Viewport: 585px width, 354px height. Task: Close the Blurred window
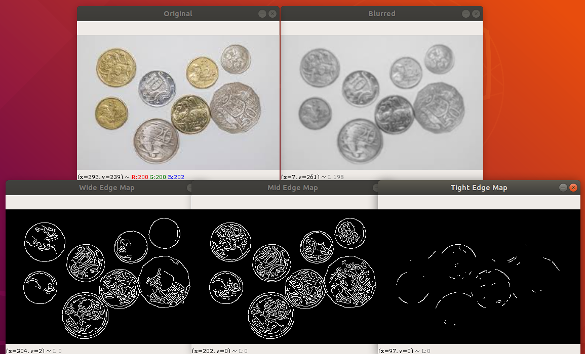pyautogui.click(x=476, y=14)
